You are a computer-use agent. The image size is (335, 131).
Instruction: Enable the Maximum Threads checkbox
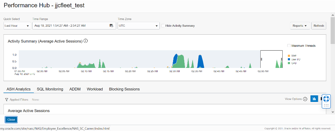pos(289,46)
